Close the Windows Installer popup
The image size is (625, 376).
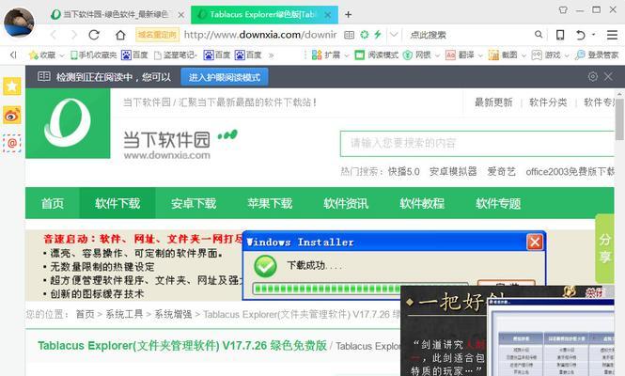535,242
